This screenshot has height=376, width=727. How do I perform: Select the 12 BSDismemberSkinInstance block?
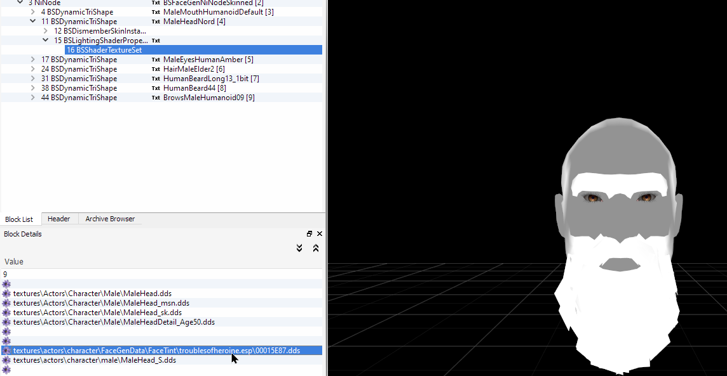(100, 31)
